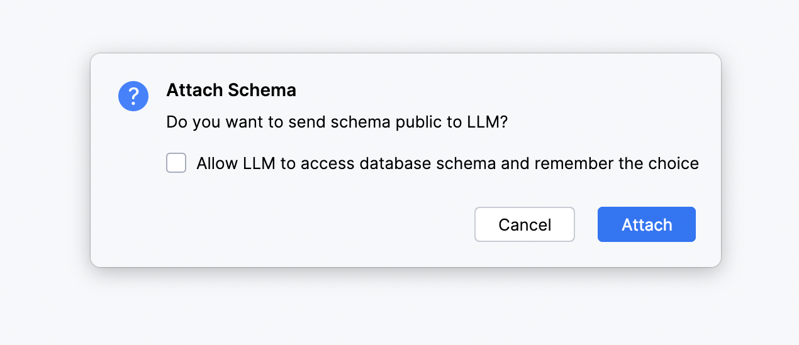Tick the empty checkbox square
Image resolution: width=799 pixels, height=345 pixels.
point(176,163)
